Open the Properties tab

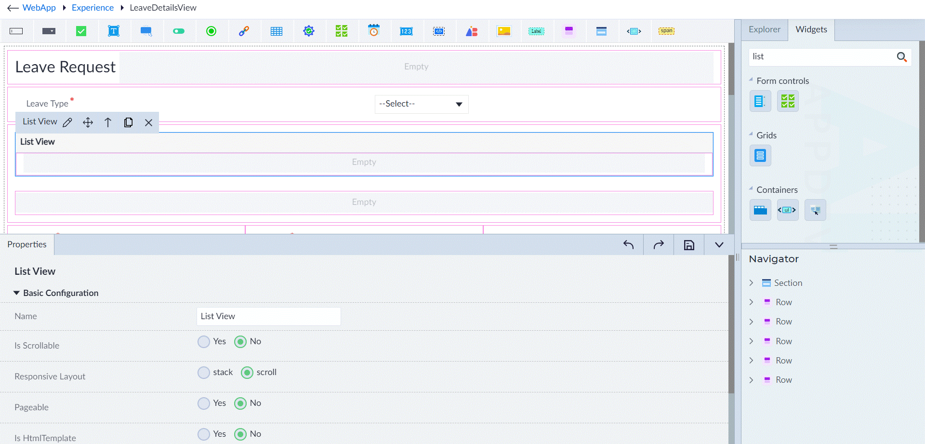[x=27, y=244]
